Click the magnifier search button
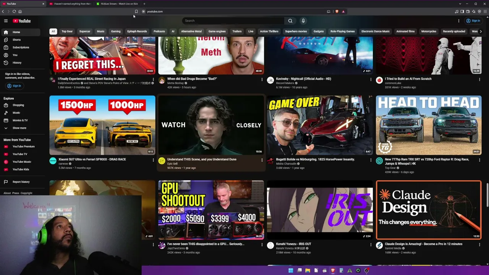 [290, 21]
